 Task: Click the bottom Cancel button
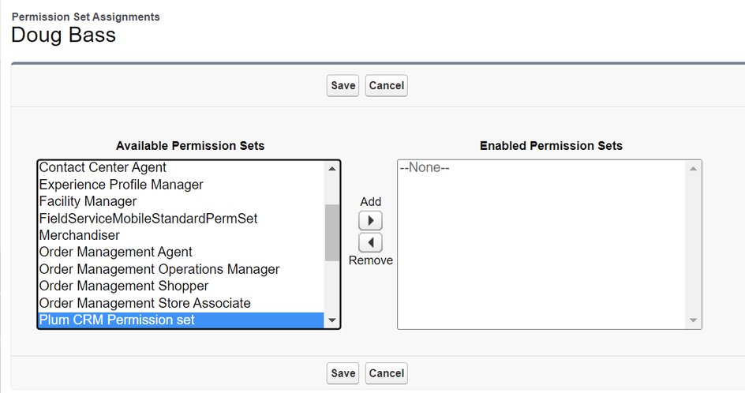(x=386, y=373)
